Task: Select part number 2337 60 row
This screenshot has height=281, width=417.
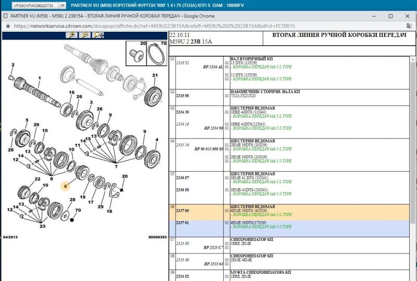Action: click(182, 211)
